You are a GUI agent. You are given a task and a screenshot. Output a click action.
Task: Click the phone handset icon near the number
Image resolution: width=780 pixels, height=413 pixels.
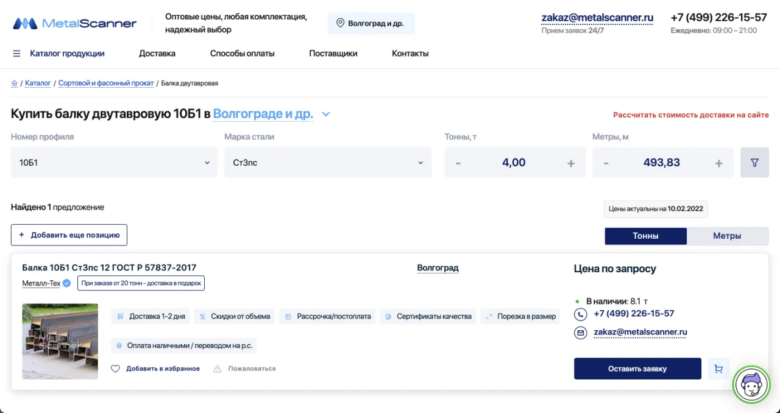point(580,313)
